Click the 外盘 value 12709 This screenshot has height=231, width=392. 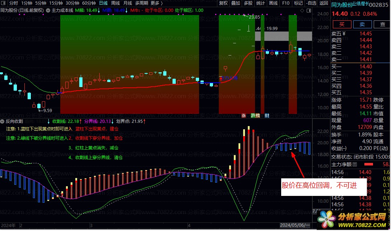(365, 127)
